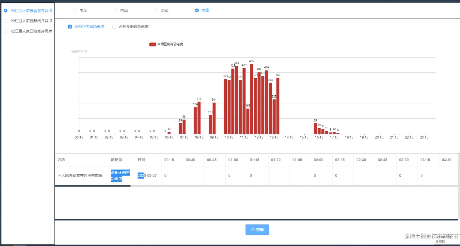This screenshot has width=460, height=246.
Task: Click the table horizontal scrollbar thumb
Action: pyautogui.click(x=92, y=186)
